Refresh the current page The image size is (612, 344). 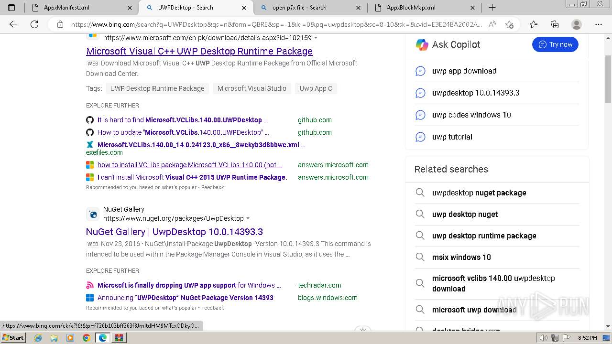[34, 24]
